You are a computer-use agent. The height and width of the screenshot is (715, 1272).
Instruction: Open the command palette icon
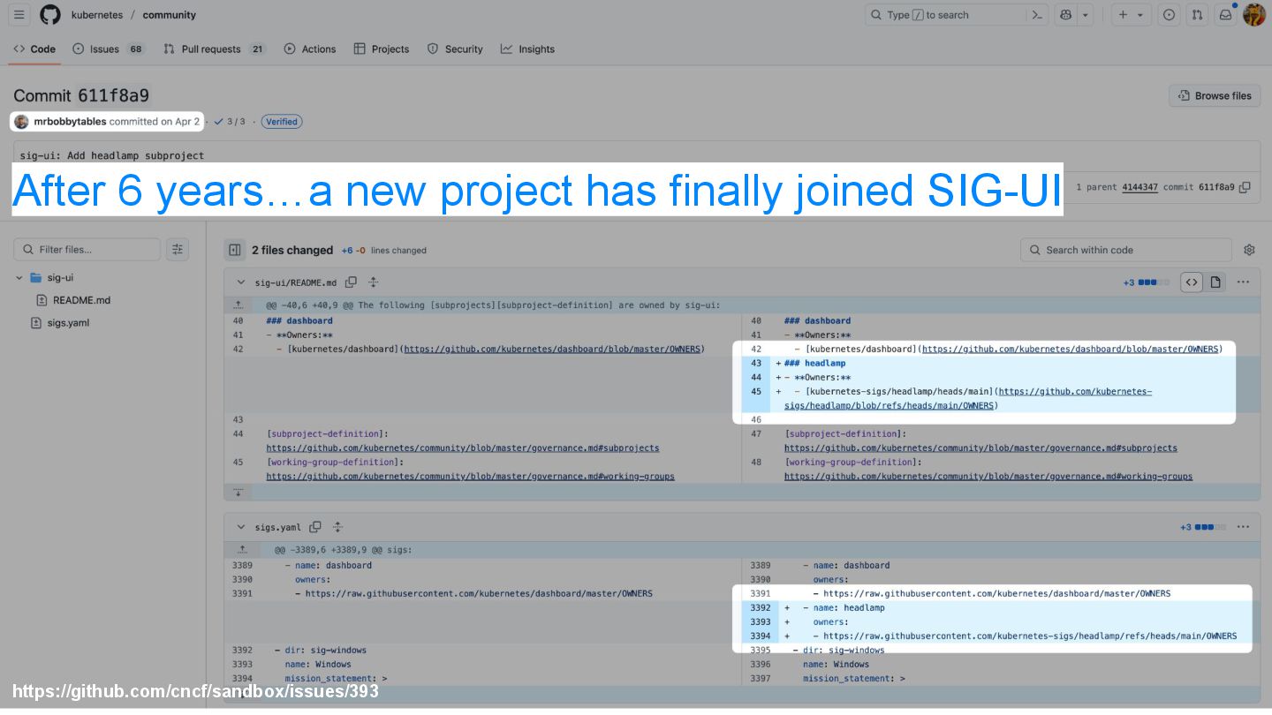click(x=1037, y=15)
